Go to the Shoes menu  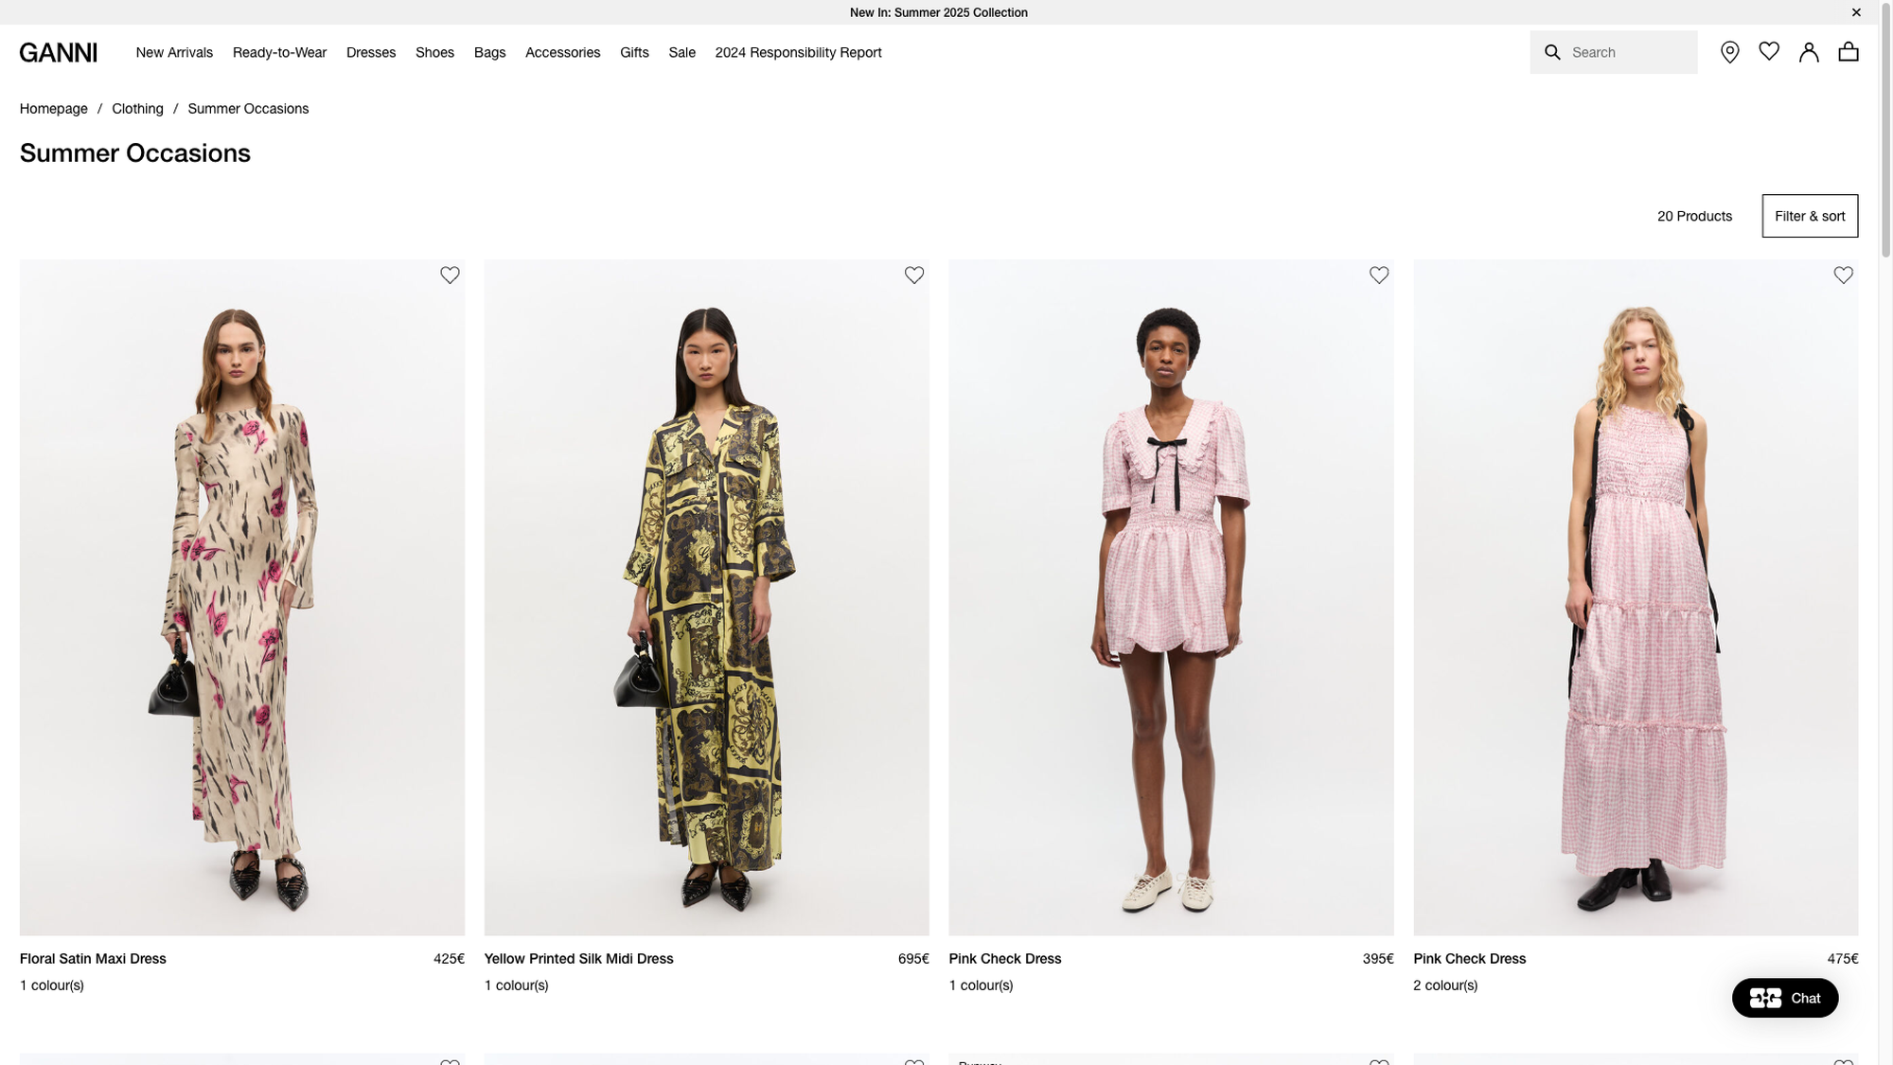point(434,52)
